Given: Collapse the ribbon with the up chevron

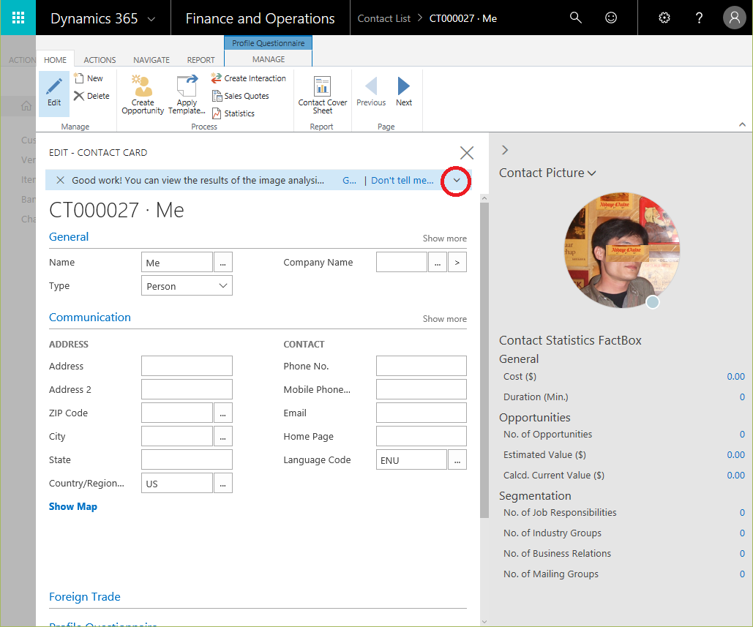Looking at the screenshot, I should tap(742, 124).
